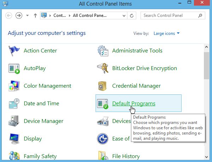Click the File History folder icon
Image resolution: width=212 pixels, height=162 pixels.
(x=103, y=156)
